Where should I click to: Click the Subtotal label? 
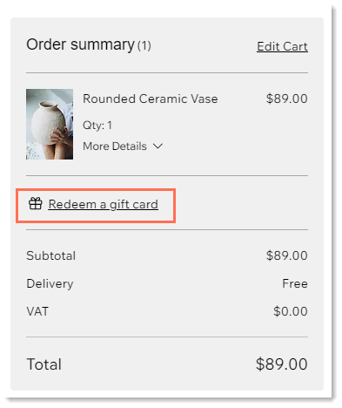51,255
